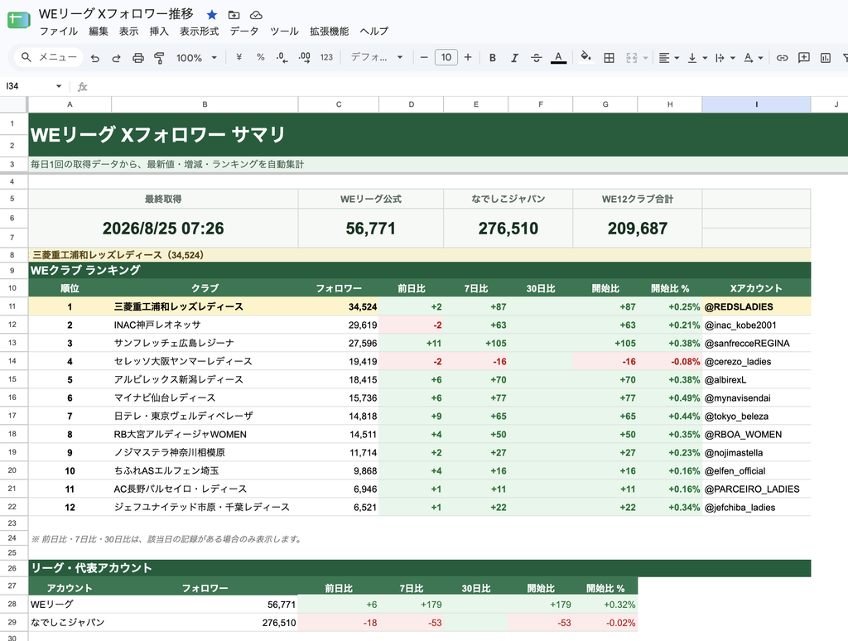Select the column I header

coord(756,104)
